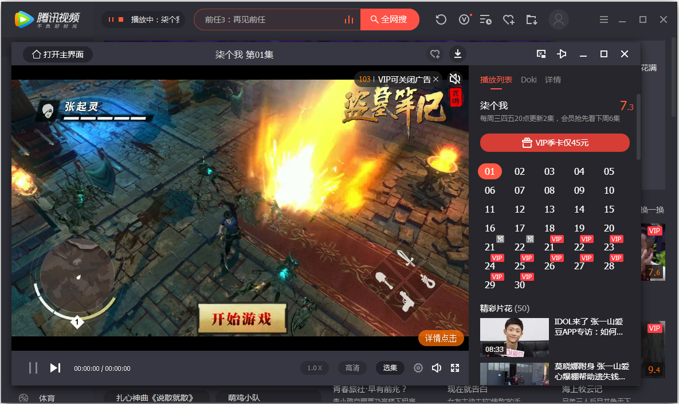
Task: Select episode 08
Action: click(550, 190)
